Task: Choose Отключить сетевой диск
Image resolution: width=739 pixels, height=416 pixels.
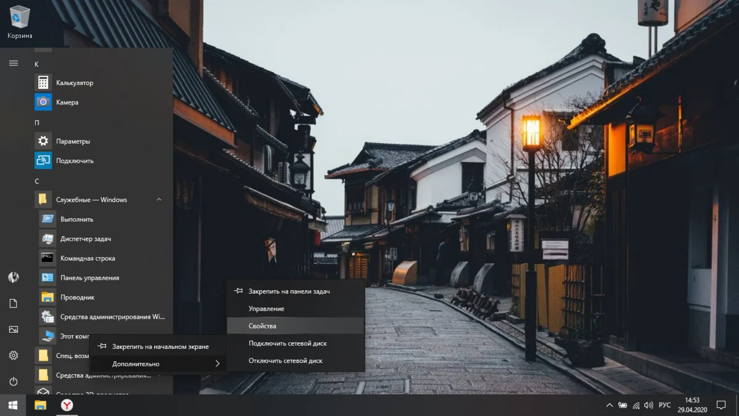Action: [x=296, y=361]
